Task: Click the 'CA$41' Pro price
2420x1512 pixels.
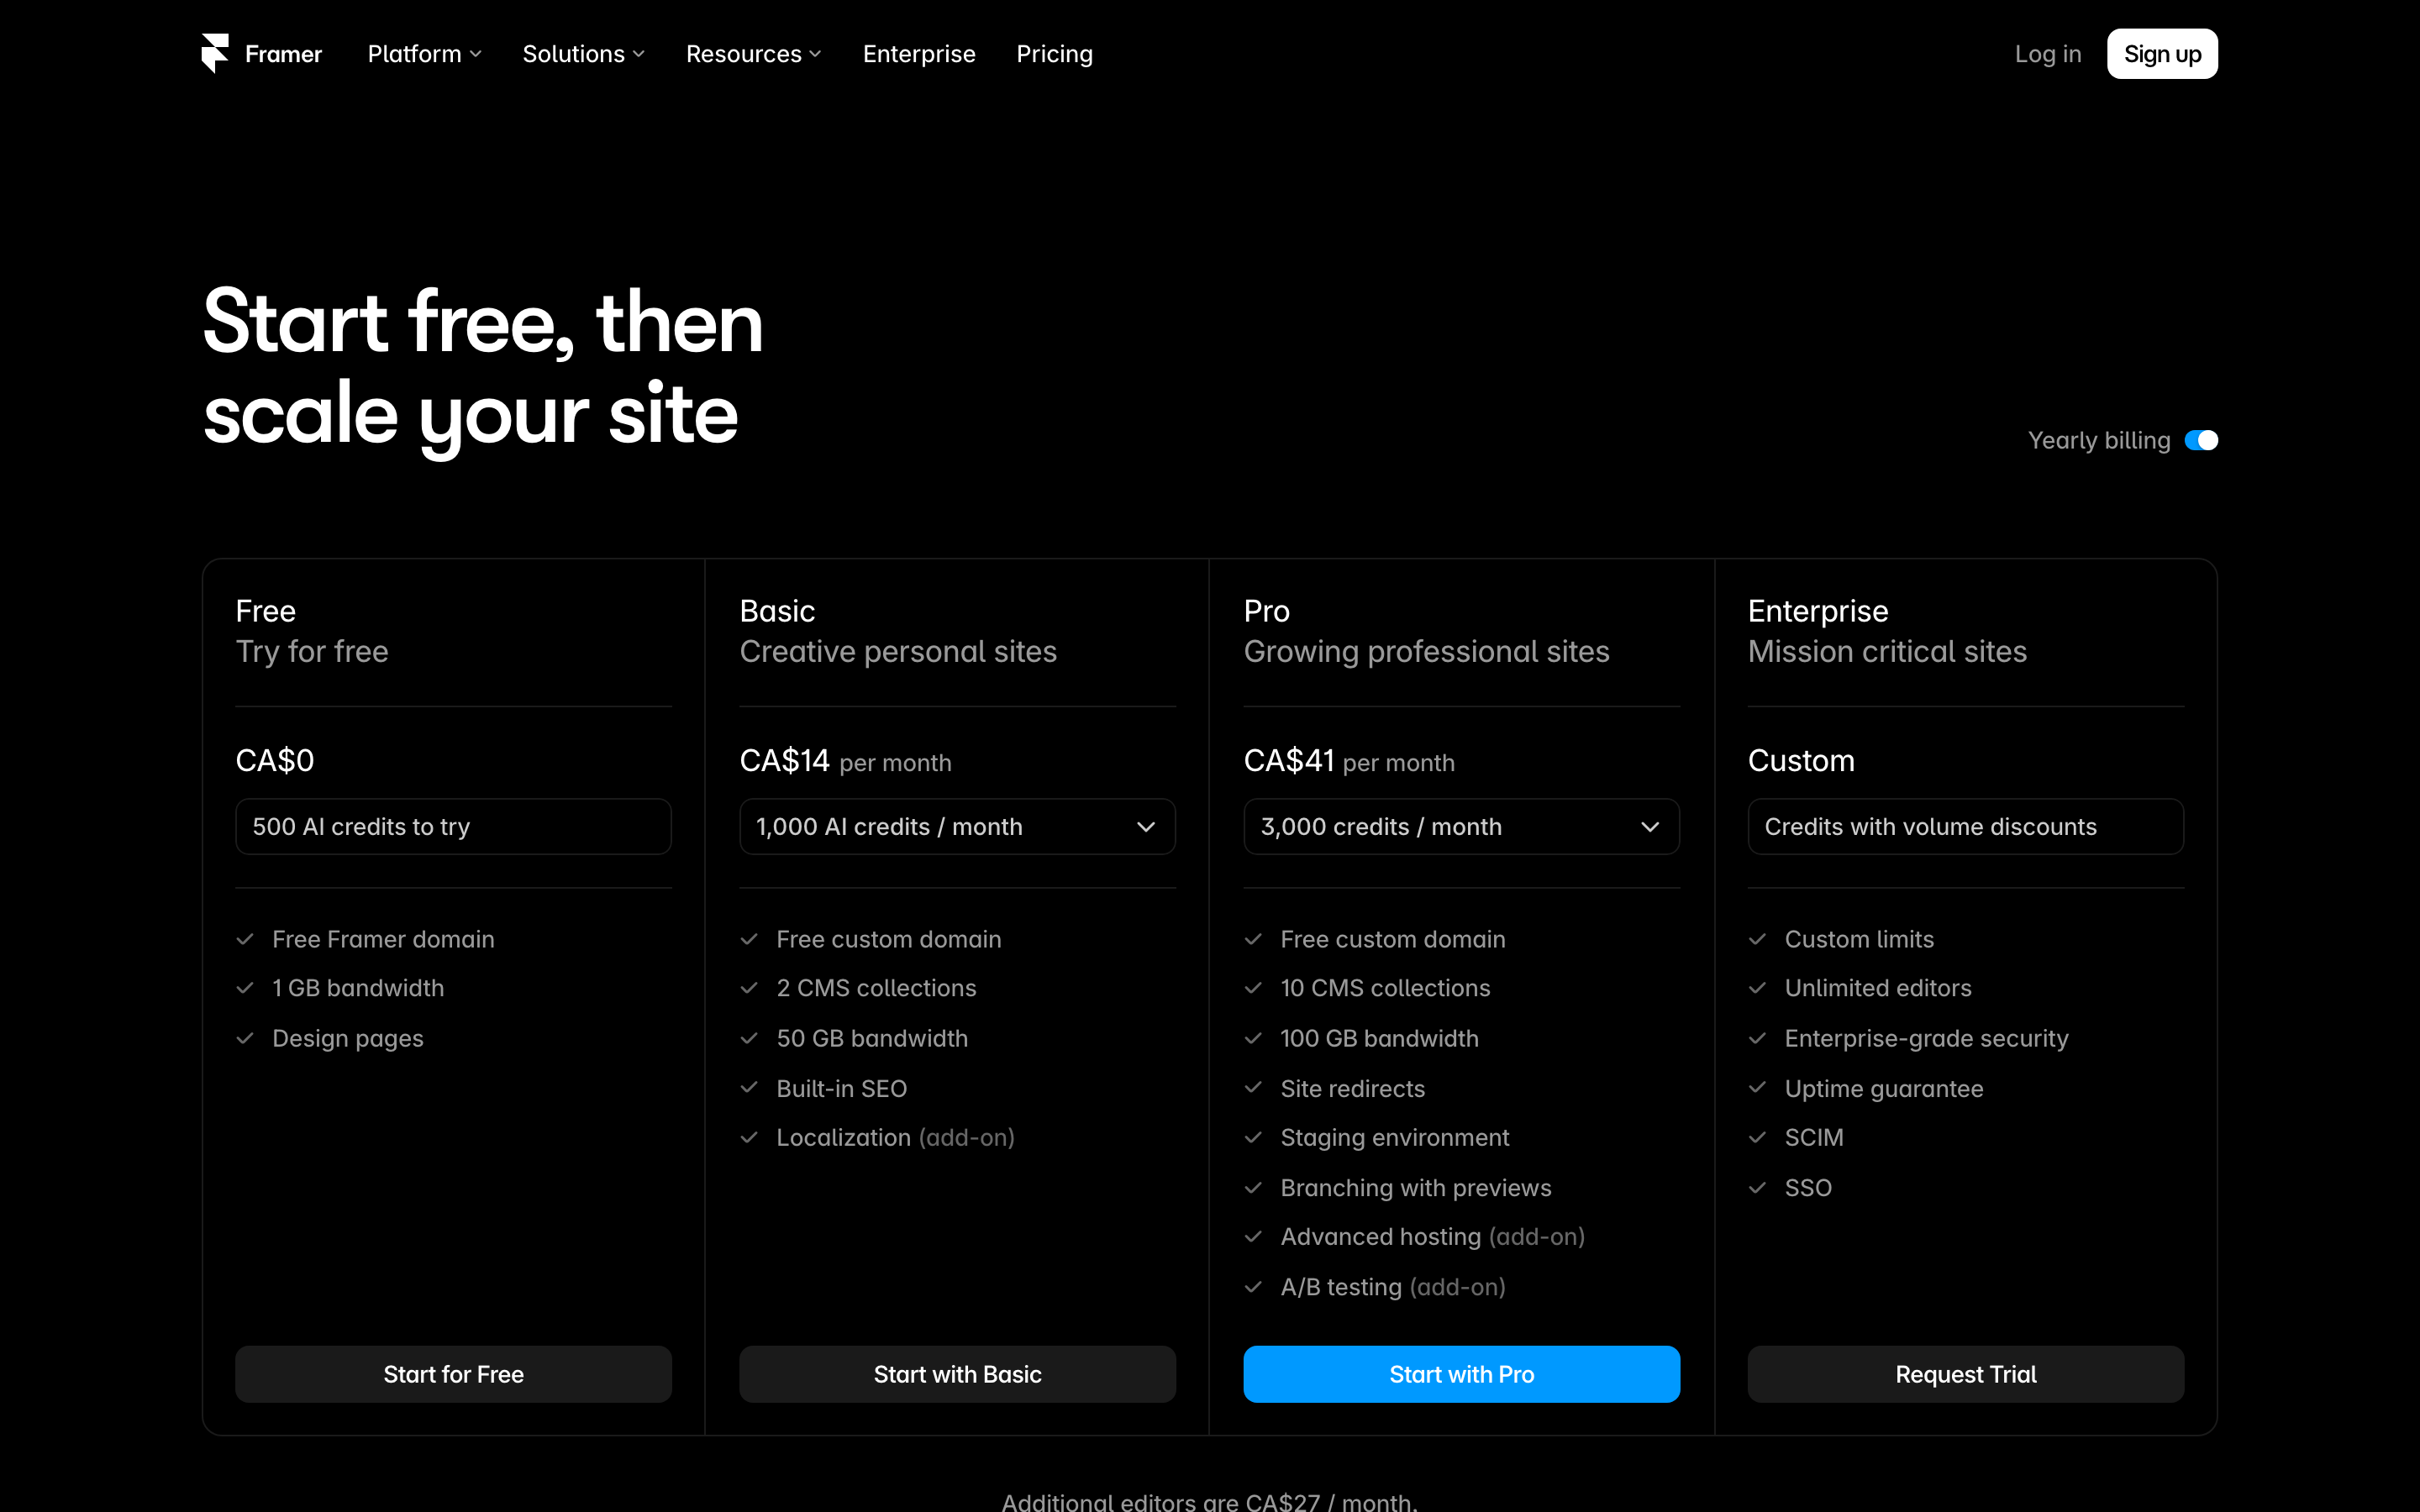Action: click(x=1288, y=760)
